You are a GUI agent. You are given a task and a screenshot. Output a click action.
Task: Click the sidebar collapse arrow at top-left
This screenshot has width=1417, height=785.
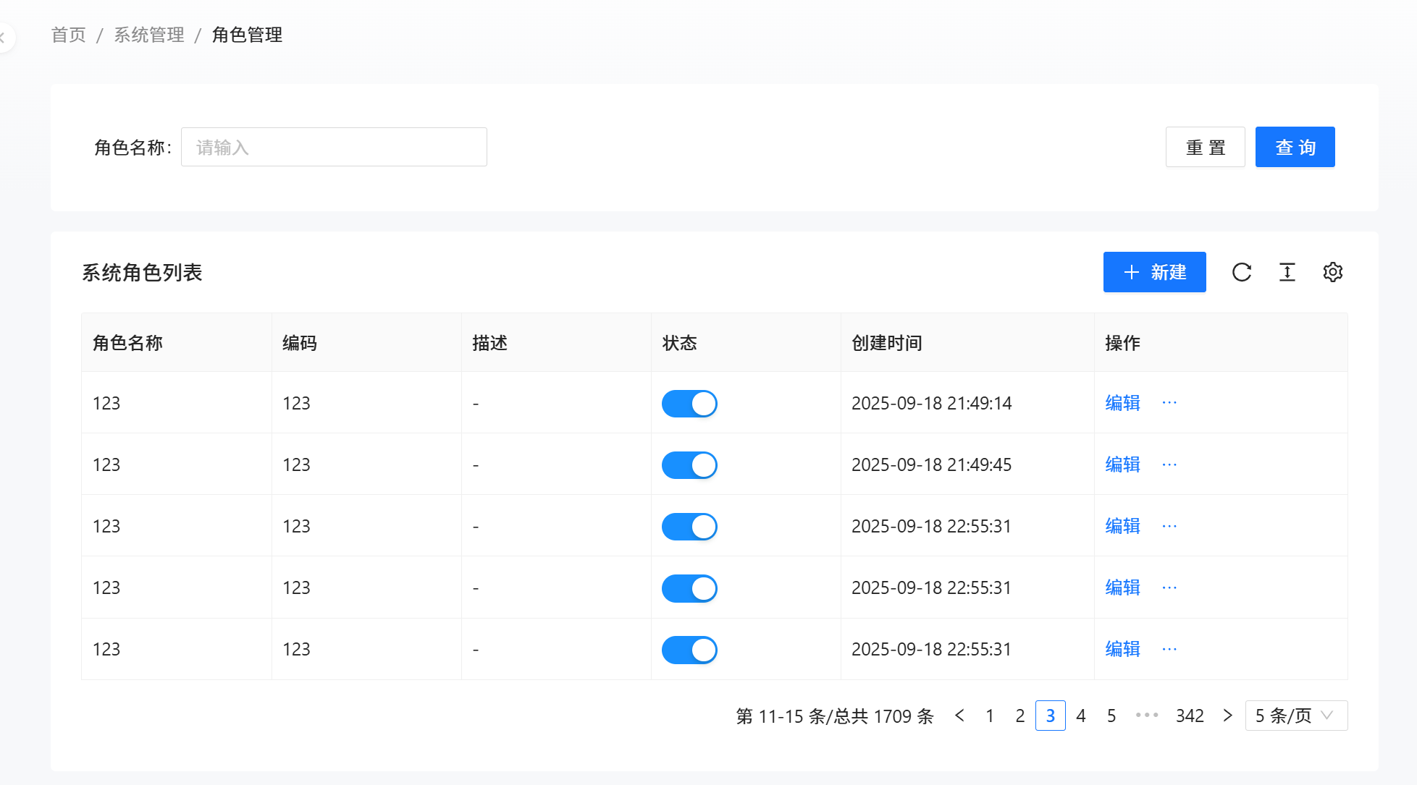point(4,37)
